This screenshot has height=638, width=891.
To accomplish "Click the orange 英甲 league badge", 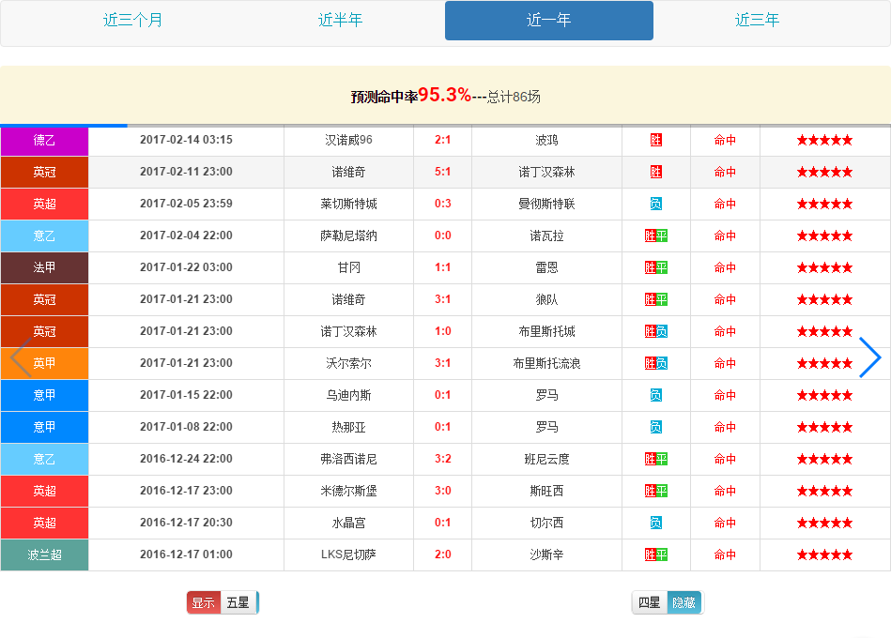I will pos(44,363).
